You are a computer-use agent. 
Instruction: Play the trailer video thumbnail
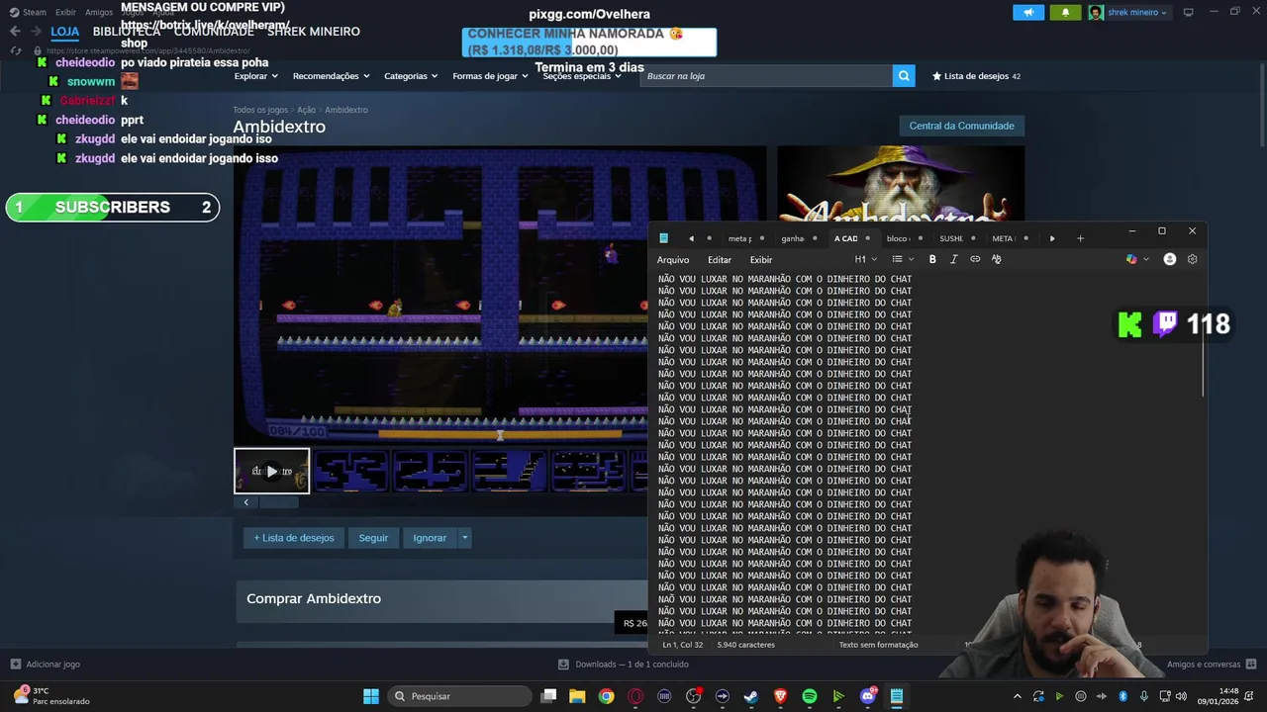(272, 471)
